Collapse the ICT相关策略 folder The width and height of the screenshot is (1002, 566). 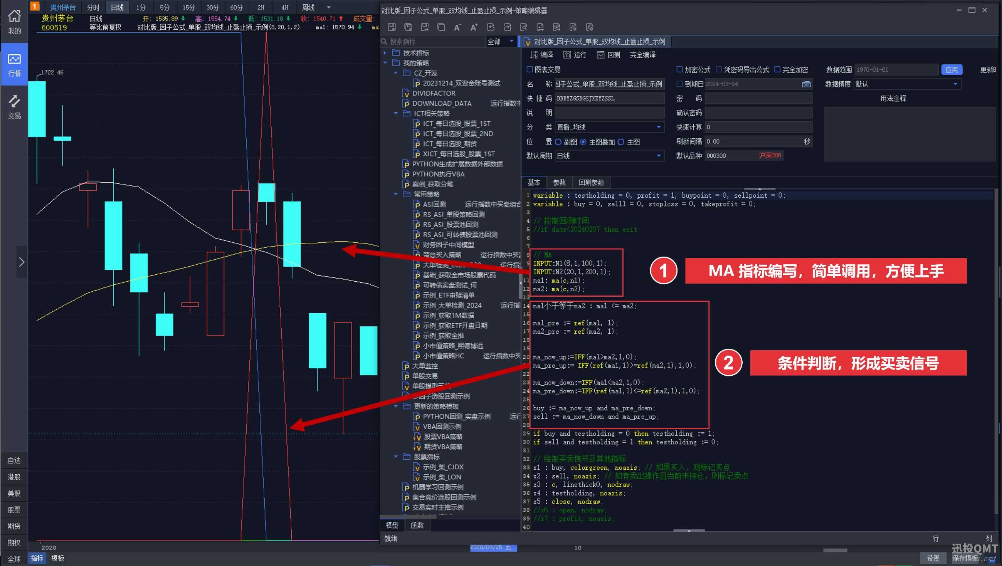396,114
